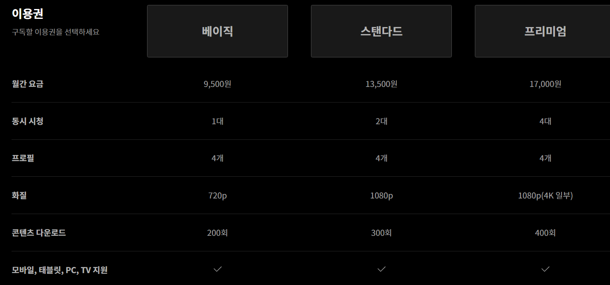Image resolution: width=610 pixels, height=285 pixels.
Task: Click the 400회 download limit value
Action: 545,233
